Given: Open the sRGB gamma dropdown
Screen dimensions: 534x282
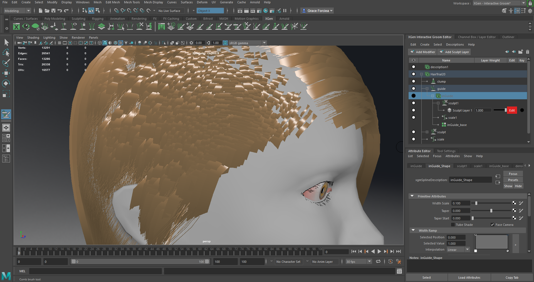Looking at the screenshot, I should tap(264, 43).
